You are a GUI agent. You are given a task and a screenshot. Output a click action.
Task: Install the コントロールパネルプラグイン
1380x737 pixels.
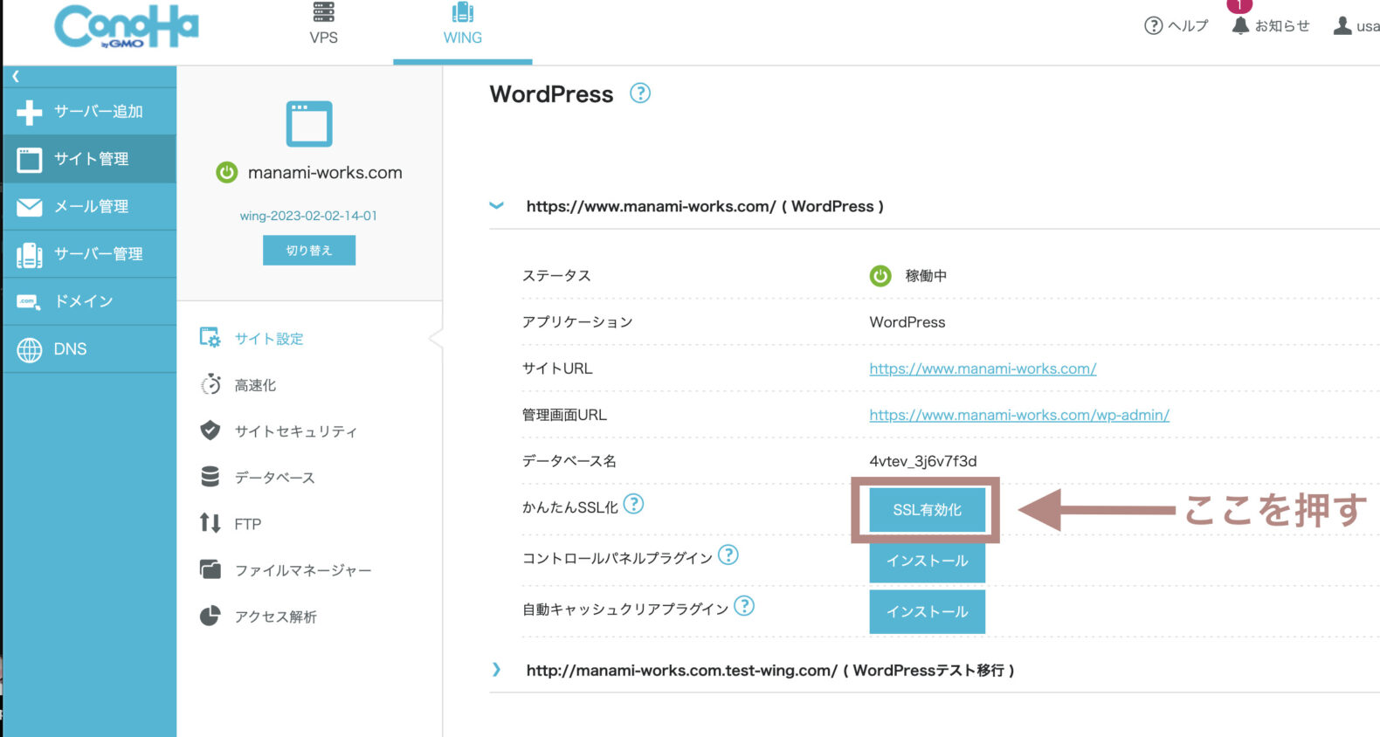pos(927,561)
